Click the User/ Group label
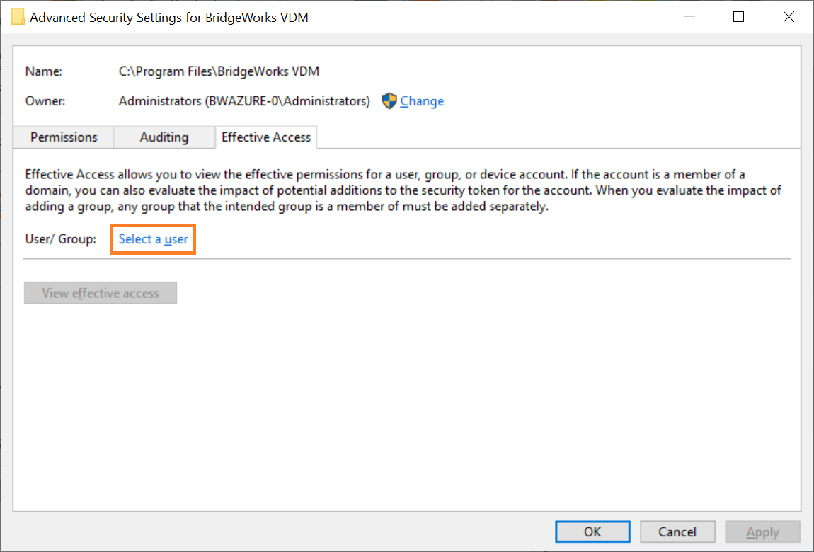Viewport: 814px width, 552px height. tap(61, 239)
